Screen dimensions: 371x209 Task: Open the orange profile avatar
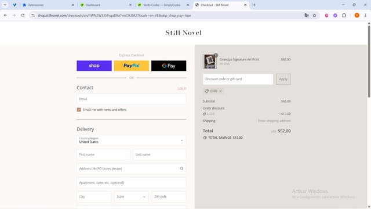pyautogui.click(x=357, y=16)
